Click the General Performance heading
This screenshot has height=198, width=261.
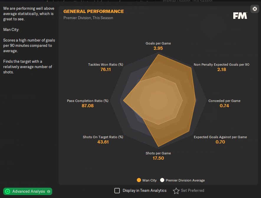tap(93, 11)
